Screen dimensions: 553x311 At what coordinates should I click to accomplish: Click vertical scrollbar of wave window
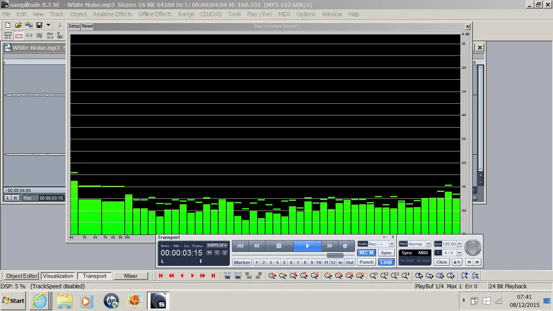(481, 117)
